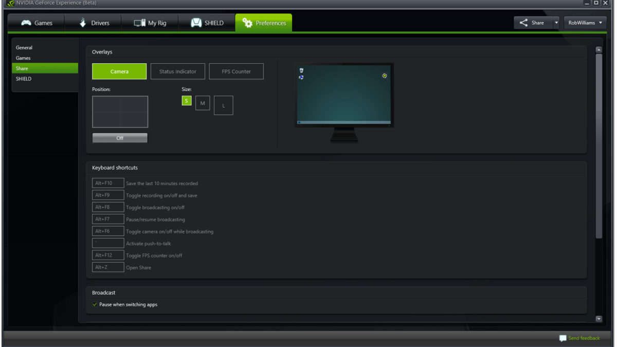Toggle the camera Off button

(120, 138)
